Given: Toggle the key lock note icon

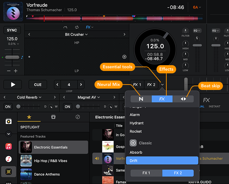Looking at the screenshot, I should (x=22, y=57).
